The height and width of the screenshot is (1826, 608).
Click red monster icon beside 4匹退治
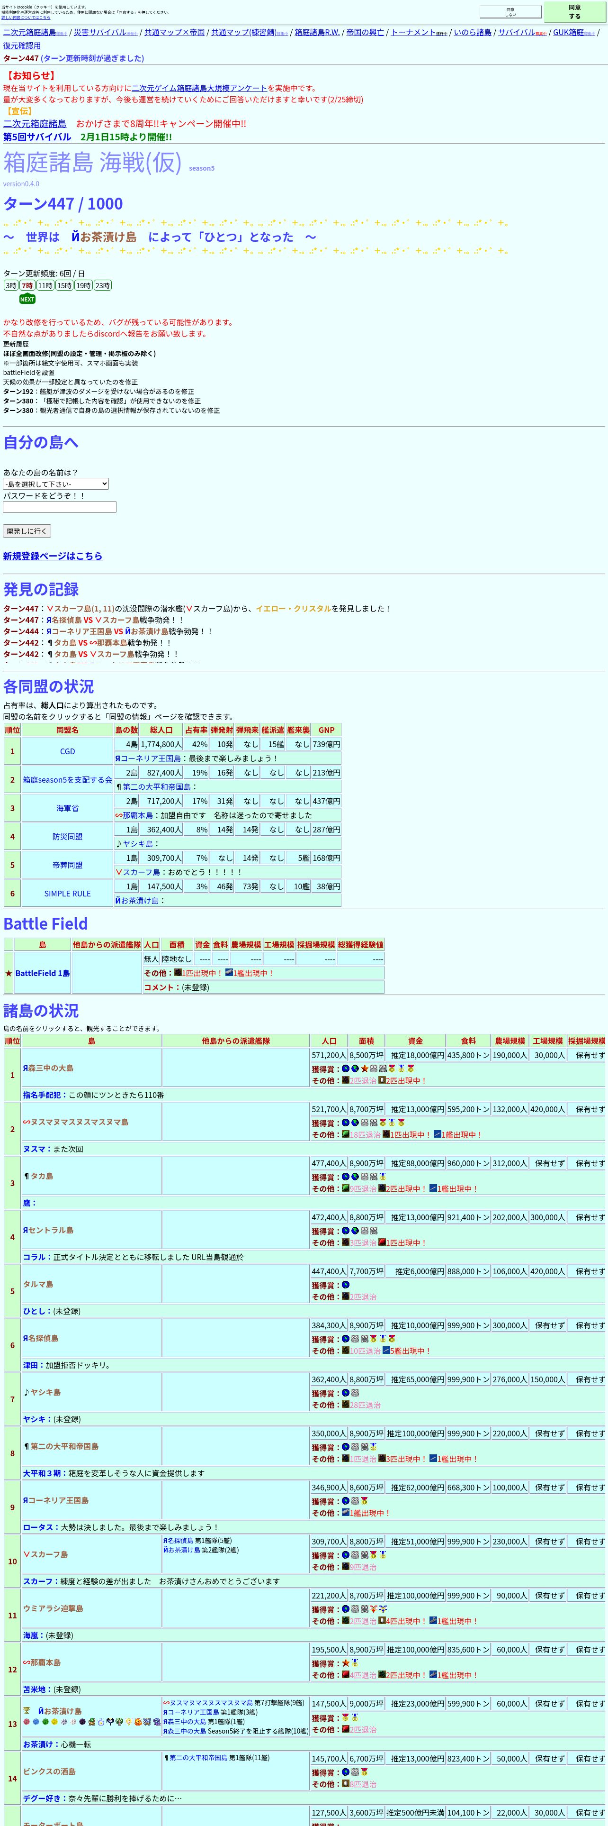click(345, 1675)
